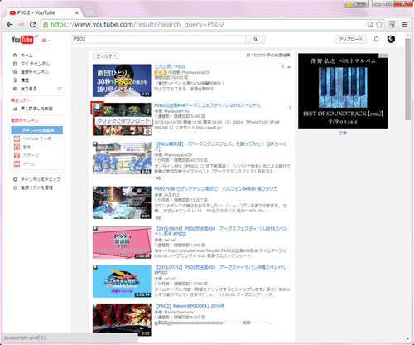
Task: Open the account avatar menu
Action: click(x=391, y=39)
